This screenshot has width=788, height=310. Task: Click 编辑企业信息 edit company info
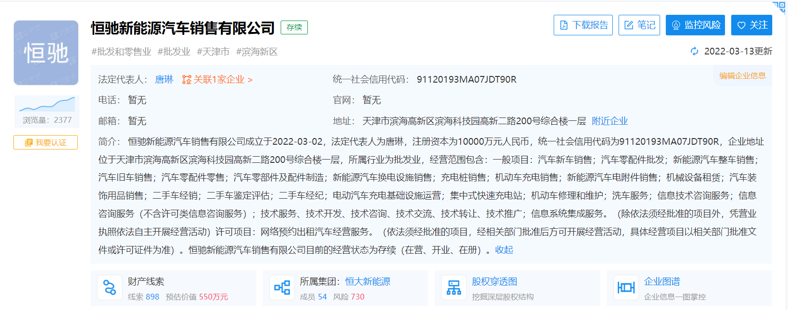click(742, 75)
